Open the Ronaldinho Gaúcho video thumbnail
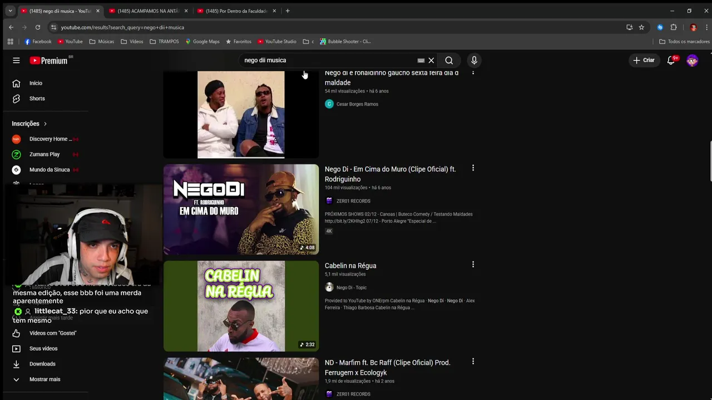This screenshot has height=400, width=712. tap(241, 114)
